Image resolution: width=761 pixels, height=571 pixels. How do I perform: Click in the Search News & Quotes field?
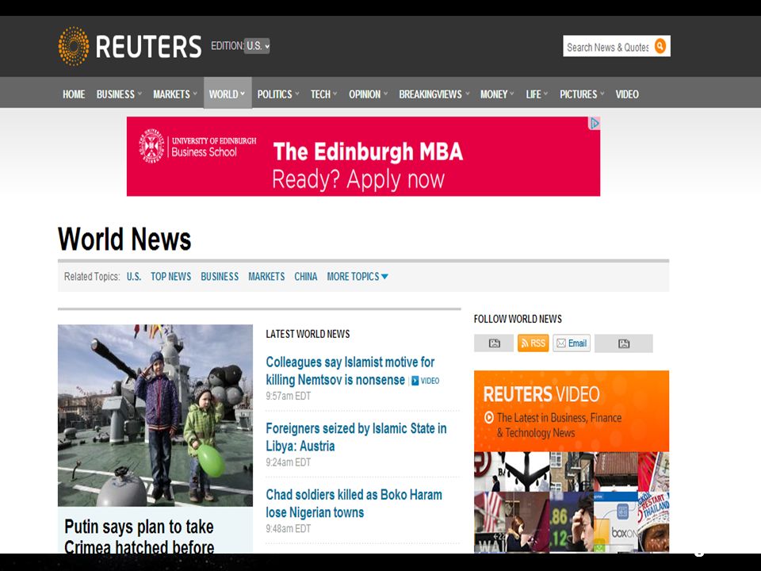tap(608, 46)
